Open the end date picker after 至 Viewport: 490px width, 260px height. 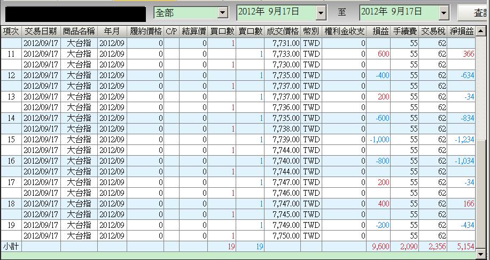444,13
